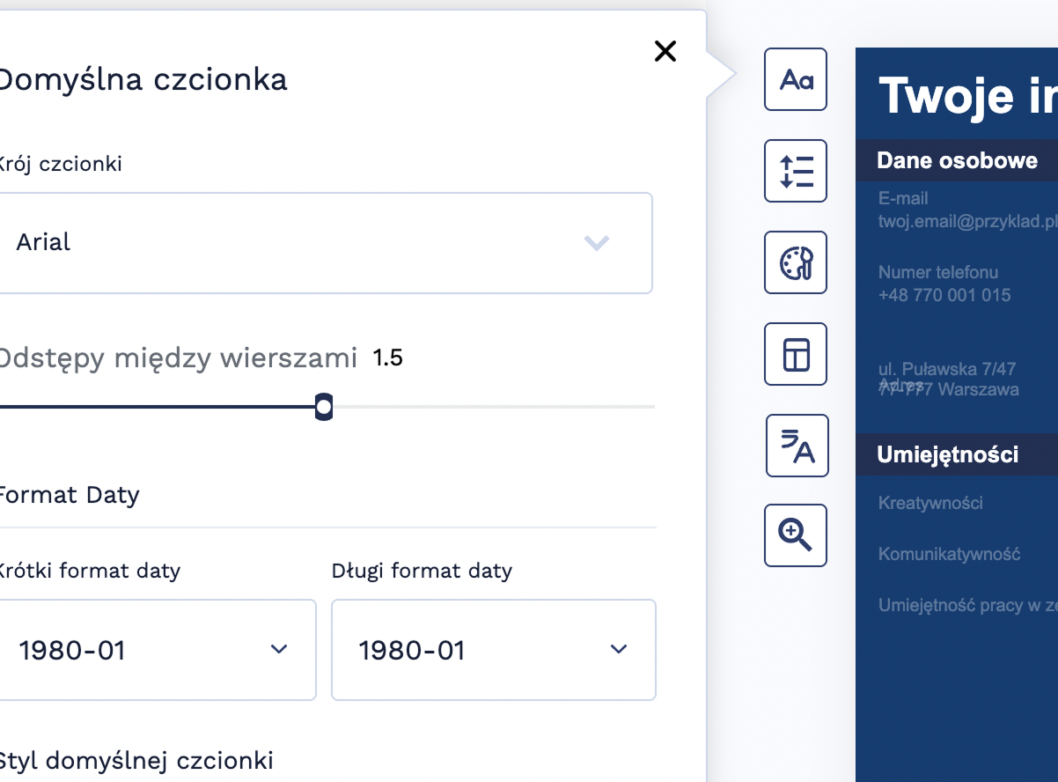
Task: Select the Komunikatywność skill entry
Action: (x=949, y=555)
